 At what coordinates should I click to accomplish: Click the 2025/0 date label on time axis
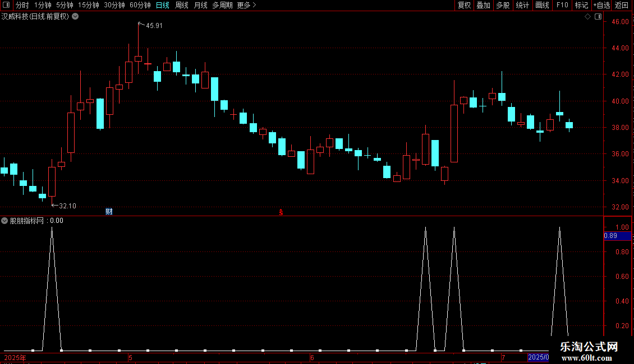(x=538, y=357)
